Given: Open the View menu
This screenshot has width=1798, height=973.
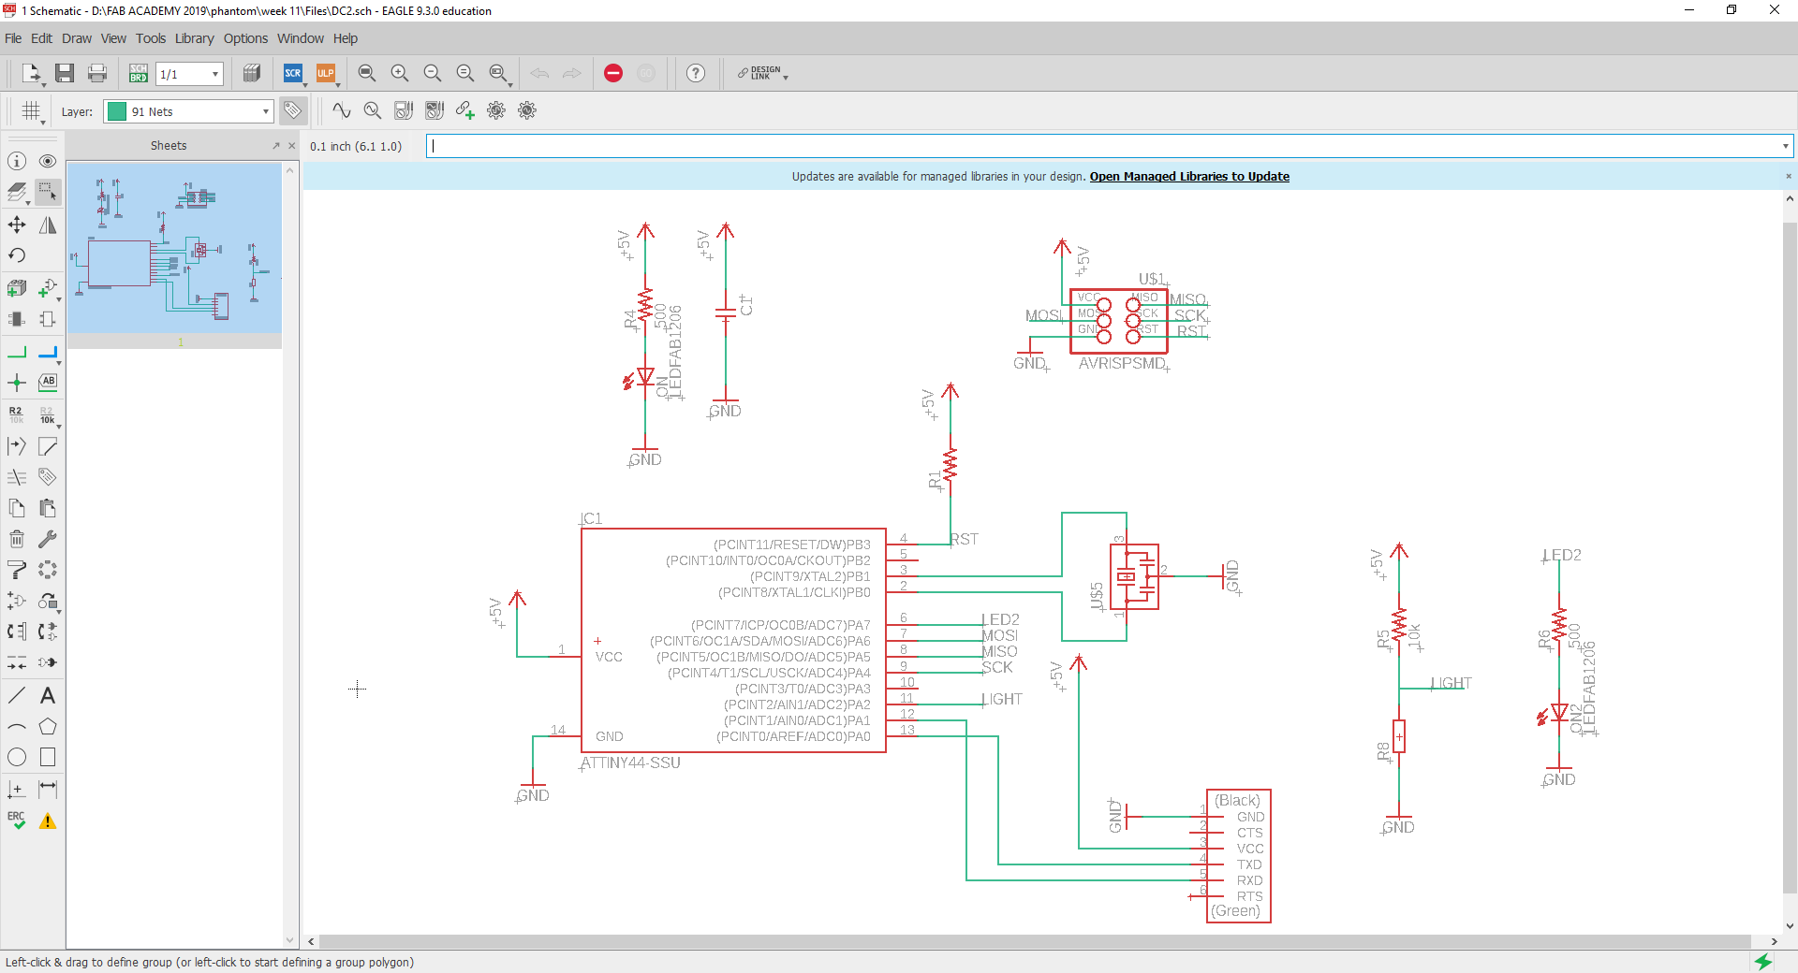Looking at the screenshot, I should [x=113, y=38].
